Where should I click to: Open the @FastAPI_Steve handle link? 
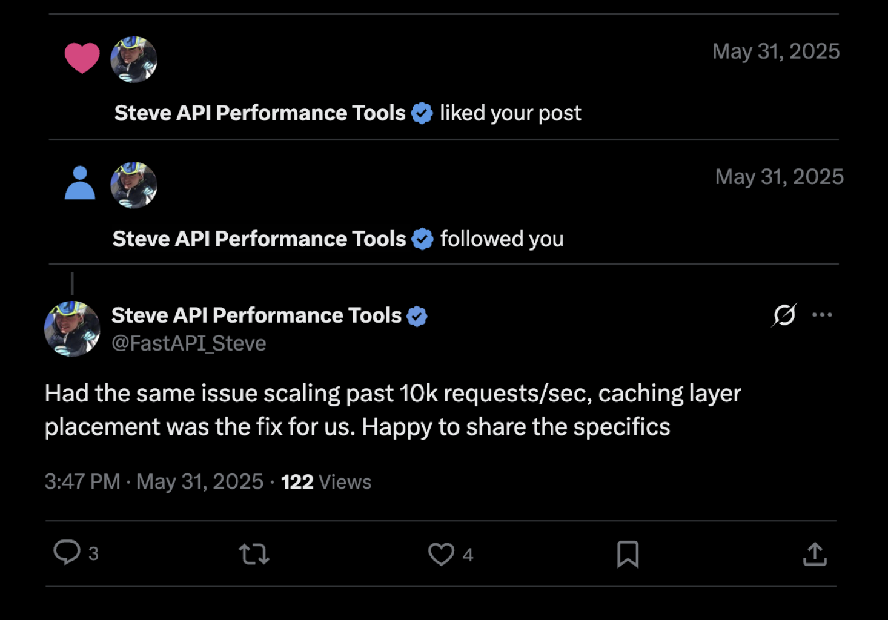pyautogui.click(x=188, y=343)
